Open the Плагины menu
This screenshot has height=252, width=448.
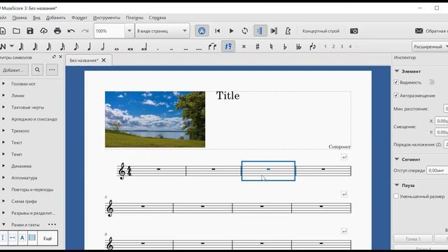pyautogui.click(x=134, y=17)
